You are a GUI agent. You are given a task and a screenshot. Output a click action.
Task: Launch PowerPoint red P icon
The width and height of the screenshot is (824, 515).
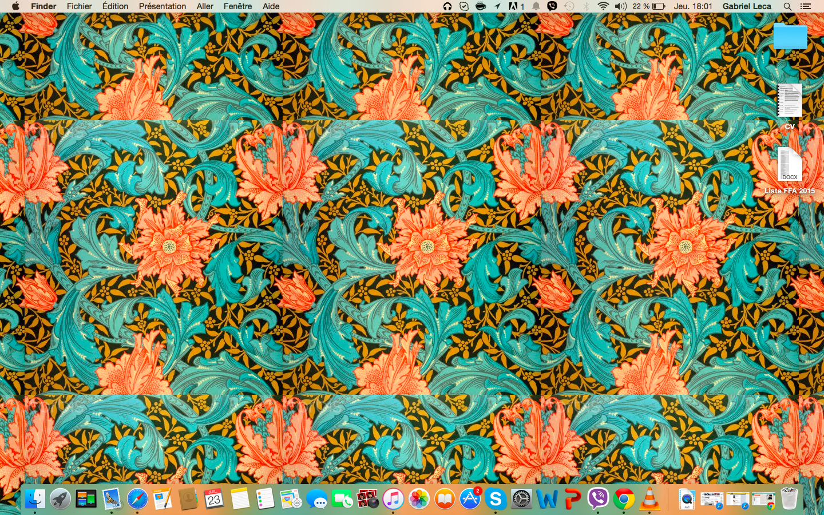coord(572,499)
